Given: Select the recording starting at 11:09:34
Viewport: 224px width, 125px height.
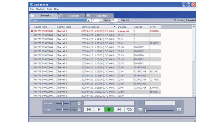Looking at the screenshot, I should pos(95,47).
